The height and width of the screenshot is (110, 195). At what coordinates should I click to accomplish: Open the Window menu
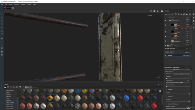[x=16, y=4]
